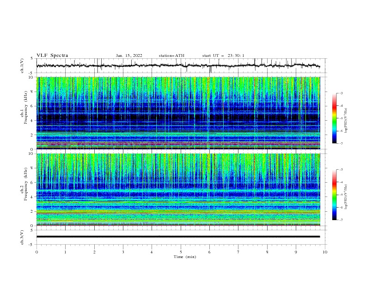The width and height of the screenshot is (366, 283).
Task: Click the "-7" label on ch.2 color bar
Action: pos(341,220)
